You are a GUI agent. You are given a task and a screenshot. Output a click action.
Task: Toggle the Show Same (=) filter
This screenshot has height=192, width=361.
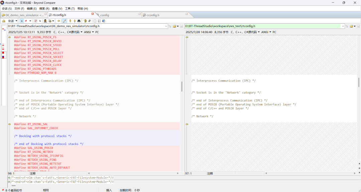(30, 21)
